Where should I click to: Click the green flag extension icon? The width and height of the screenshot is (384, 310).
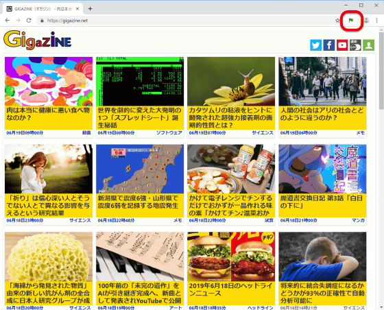[351, 21]
